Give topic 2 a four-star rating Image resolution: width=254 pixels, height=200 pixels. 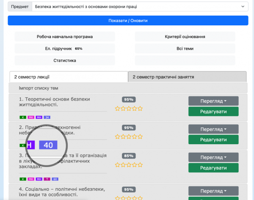(x=135, y=137)
